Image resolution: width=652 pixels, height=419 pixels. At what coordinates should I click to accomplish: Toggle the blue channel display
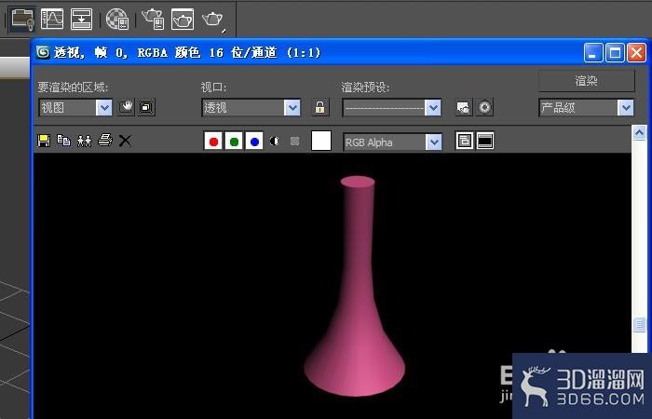point(254,142)
